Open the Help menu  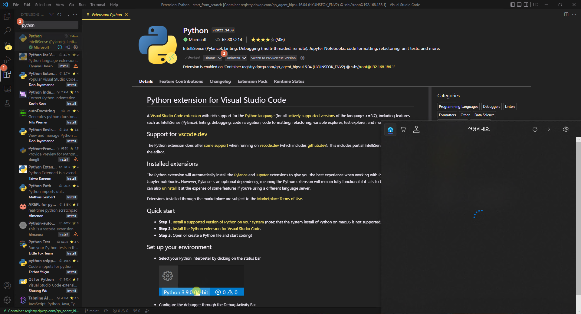[114, 5]
